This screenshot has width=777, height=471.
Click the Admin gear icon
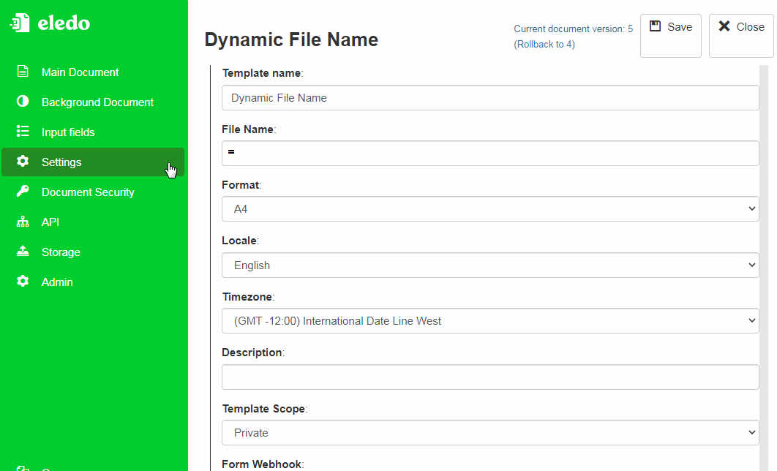pos(22,282)
